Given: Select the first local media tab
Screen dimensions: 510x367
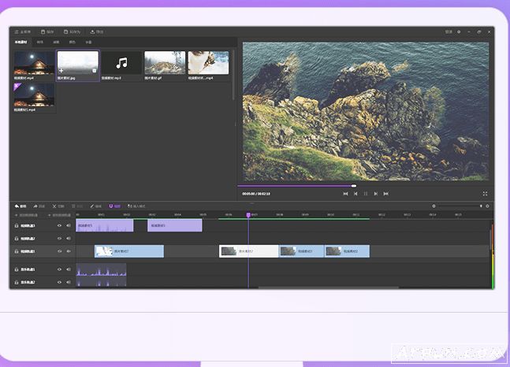Looking at the screenshot, I should click(20, 42).
